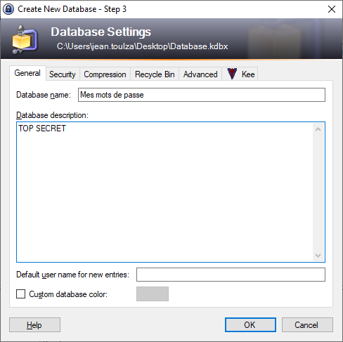
Task: Open the Help button
Action: (x=34, y=324)
